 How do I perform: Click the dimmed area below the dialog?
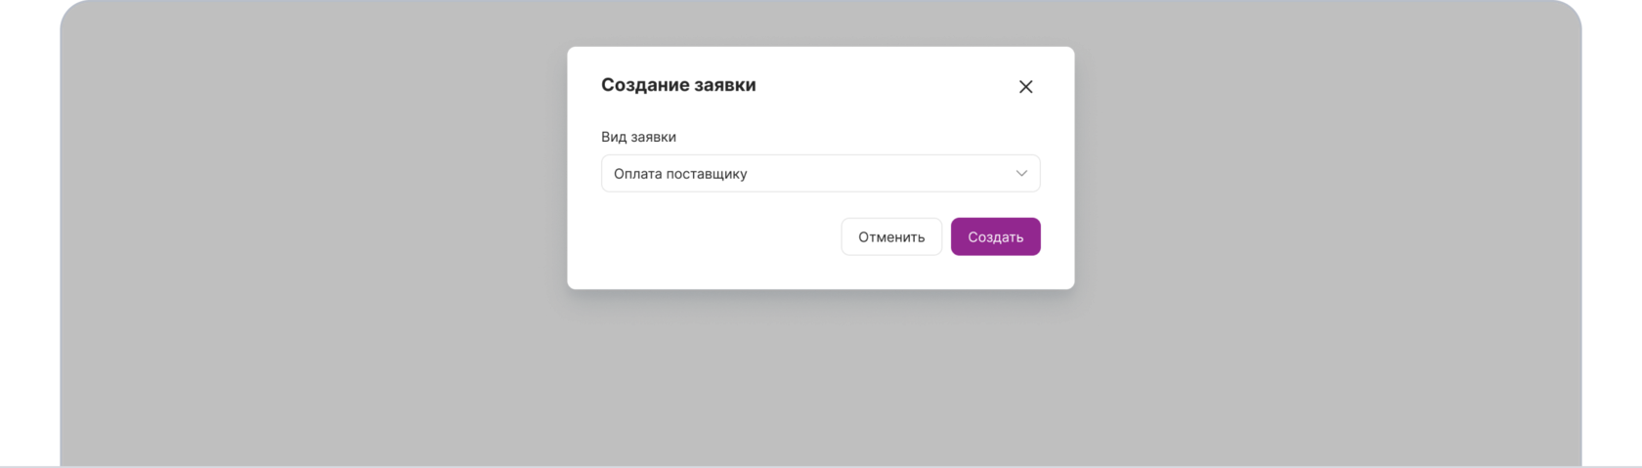(821, 381)
